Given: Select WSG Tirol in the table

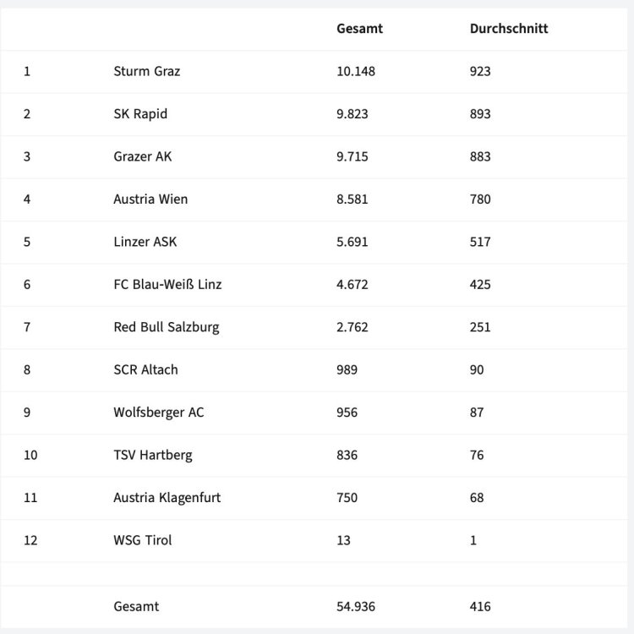Looking at the screenshot, I should [x=142, y=540].
